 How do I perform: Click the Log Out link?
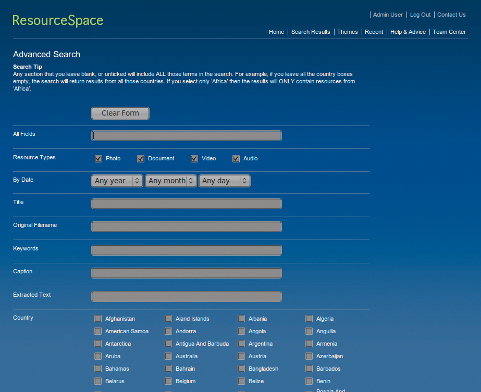(420, 15)
